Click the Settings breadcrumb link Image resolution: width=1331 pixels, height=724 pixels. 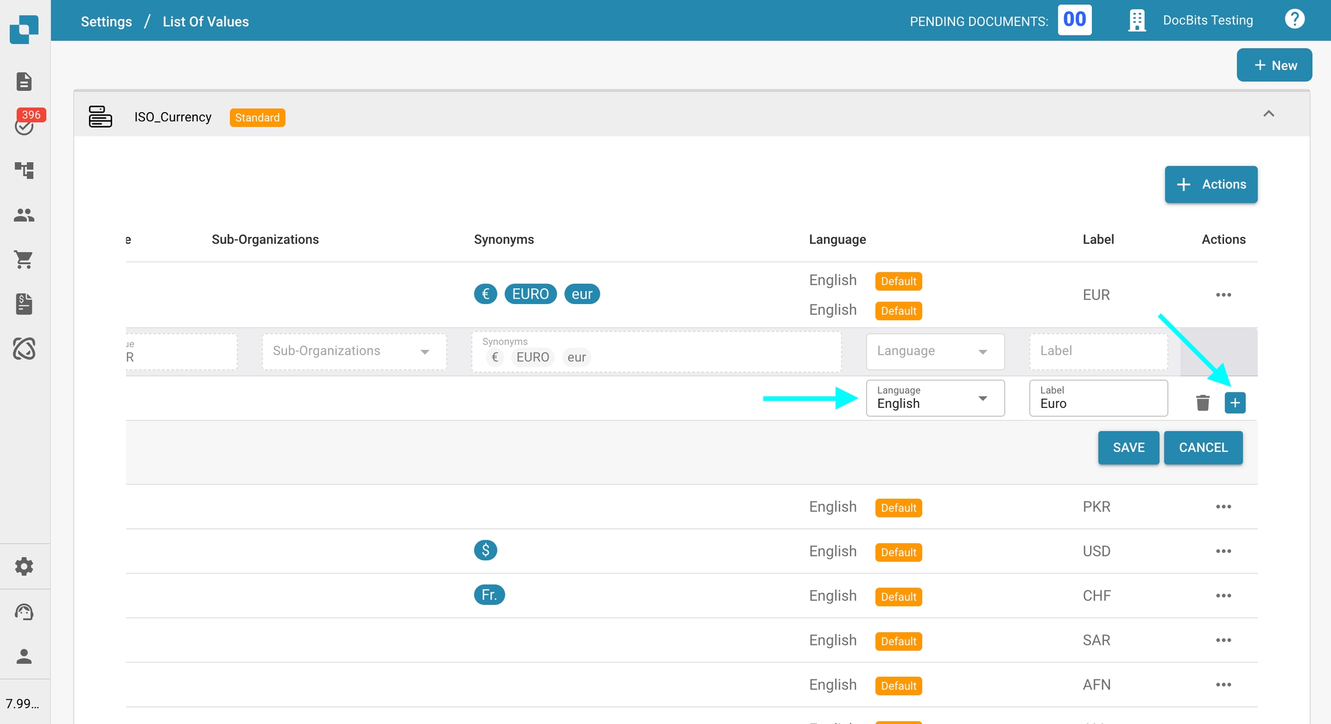pyautogui.click(x=106, y=21)
